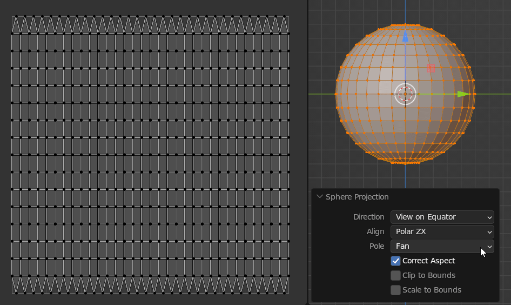Screen dimensions: 511x305
Task: Click the blue Z-axis arrow gizmo handle
Action: pyautogui.click(x=405, y=36)
